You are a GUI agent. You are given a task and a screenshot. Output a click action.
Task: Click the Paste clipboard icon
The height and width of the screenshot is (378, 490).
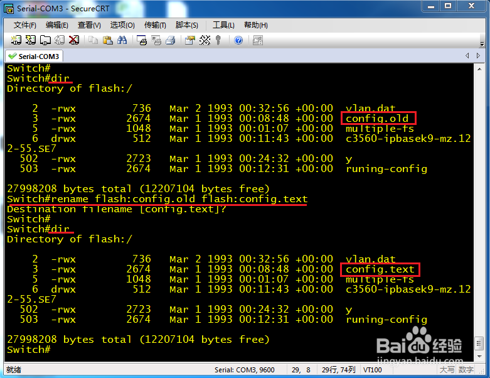[x=108, y=40]
